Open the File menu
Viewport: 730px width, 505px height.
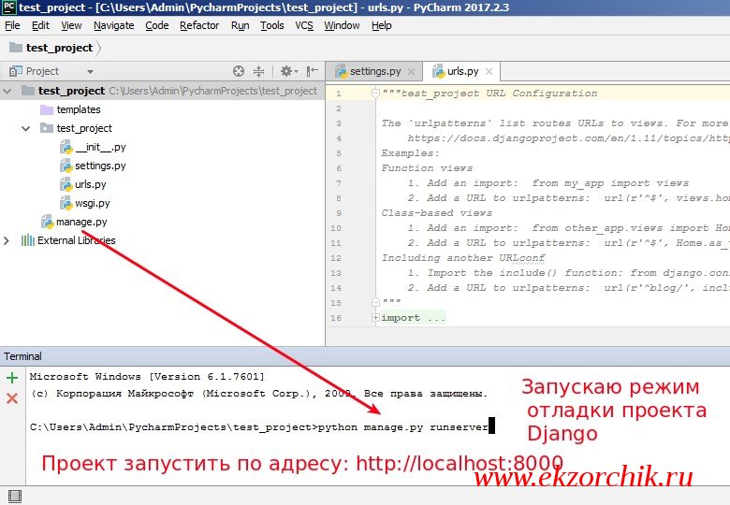[12, 25]
